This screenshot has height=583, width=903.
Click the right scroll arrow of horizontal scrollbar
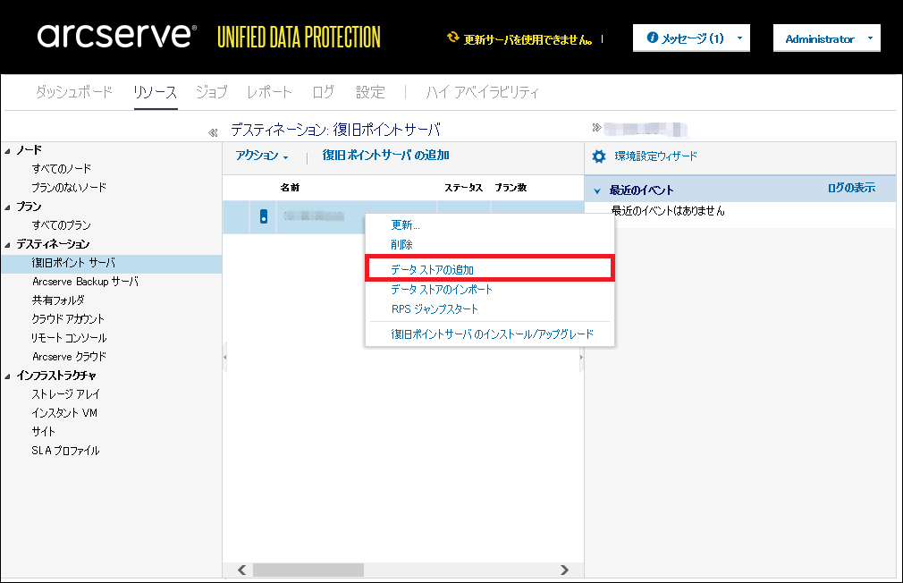tap(564, 570)
